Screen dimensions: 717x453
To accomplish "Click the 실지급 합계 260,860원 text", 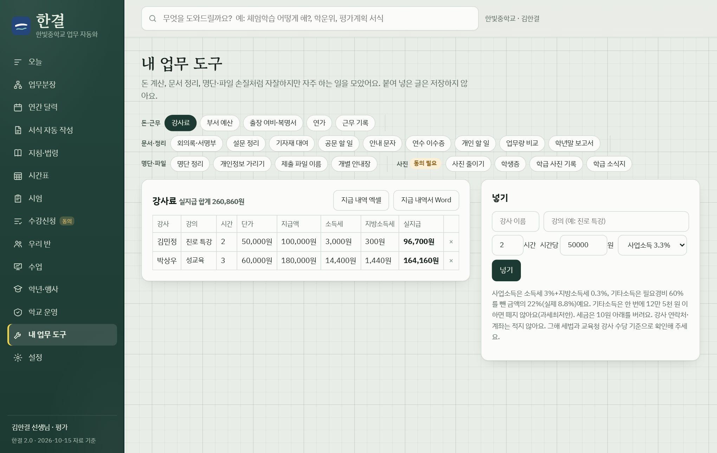I will [x=212, y=202].
